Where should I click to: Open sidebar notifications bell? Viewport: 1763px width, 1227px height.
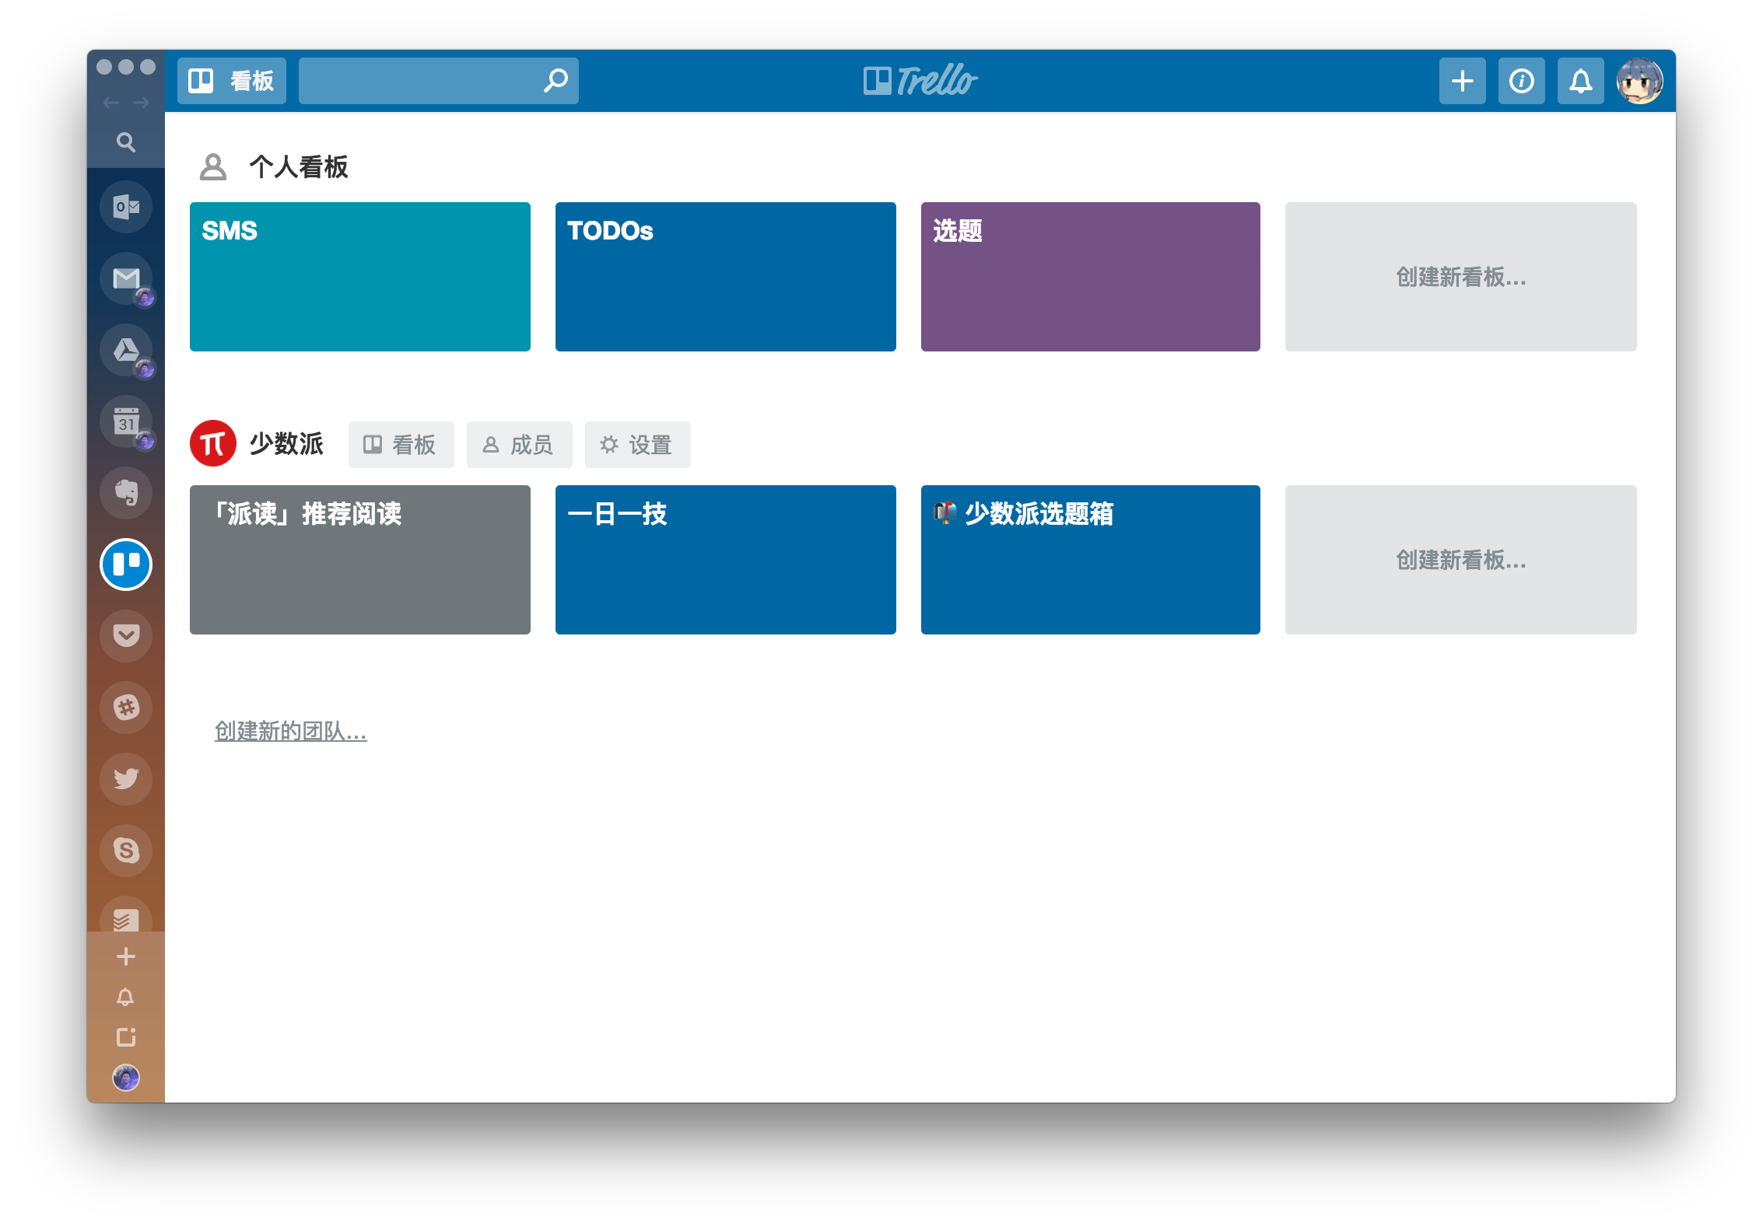126,997
